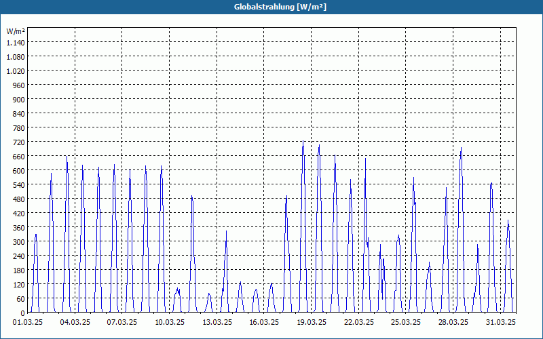Select the 600 y-axis value
This screenshot has width=543, height=339.
point(19,171)
